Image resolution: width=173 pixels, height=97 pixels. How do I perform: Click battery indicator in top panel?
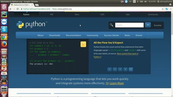[x=141, y=2]
